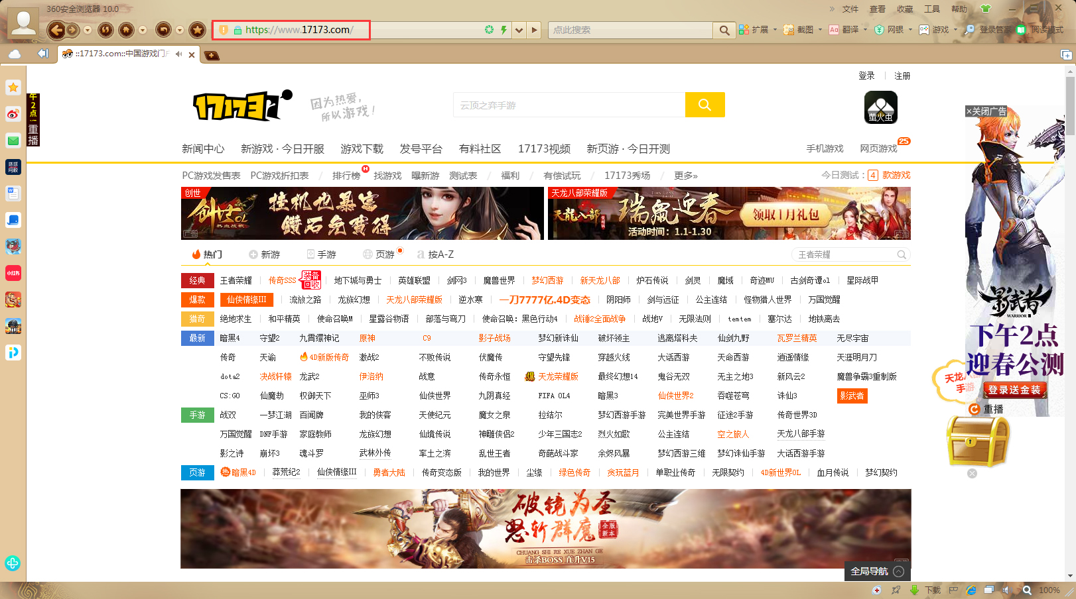Screen dimensions: 1076x599
Task: Open a new tab with plus icon
Action: click(x=212, y=55)
